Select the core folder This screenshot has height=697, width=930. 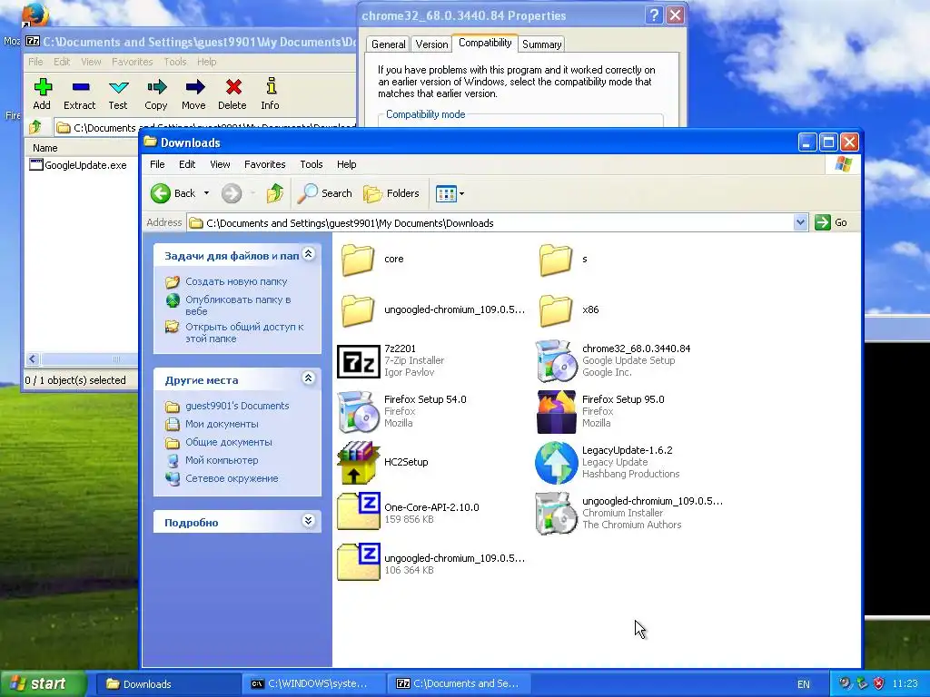point(372,260)
